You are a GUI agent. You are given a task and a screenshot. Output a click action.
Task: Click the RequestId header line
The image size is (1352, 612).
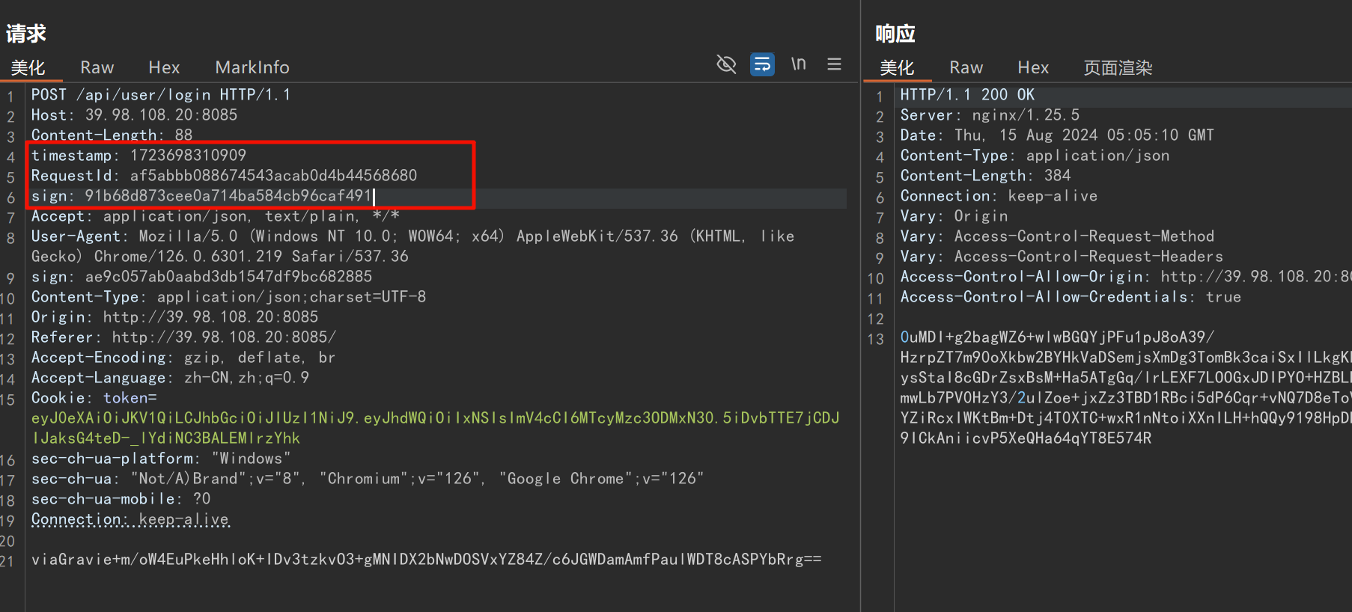coord(224,176)
